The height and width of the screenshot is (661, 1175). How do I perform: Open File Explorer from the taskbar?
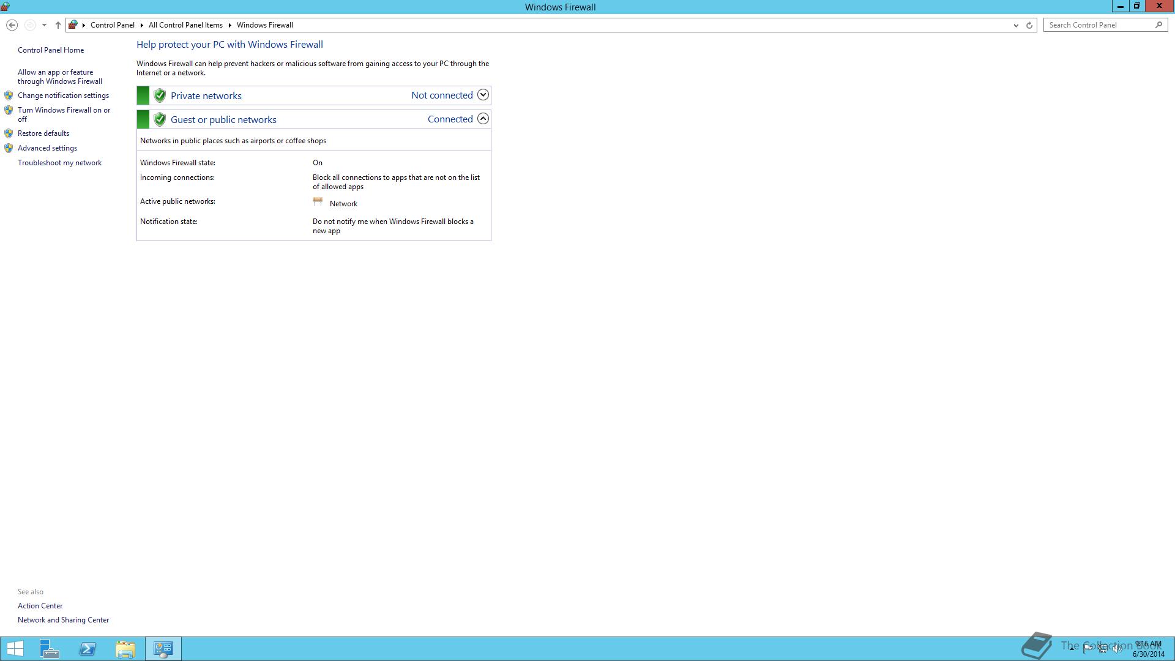point(125,649)
